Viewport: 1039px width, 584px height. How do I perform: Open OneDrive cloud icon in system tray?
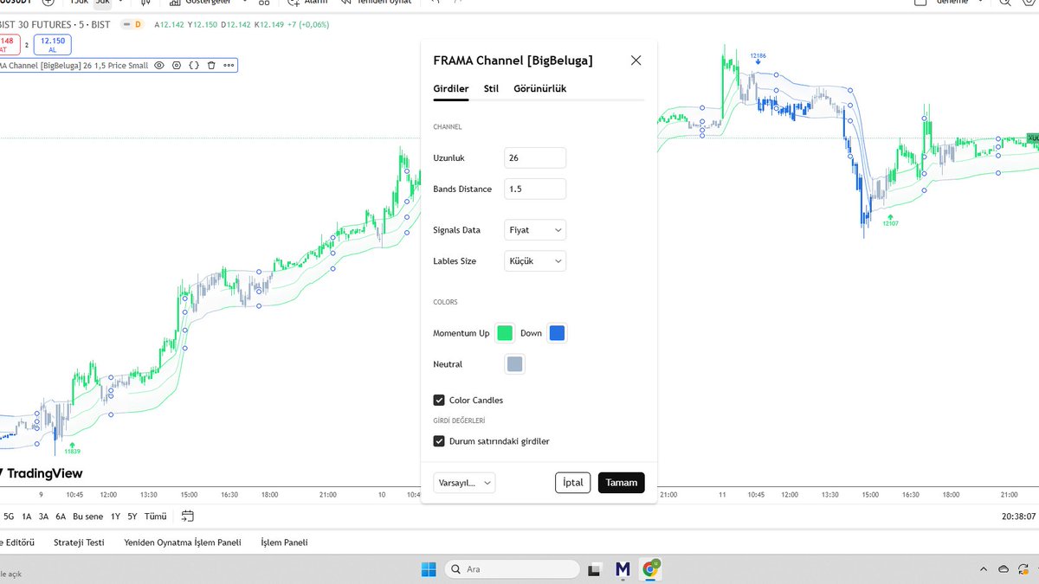pos(1004,568)
